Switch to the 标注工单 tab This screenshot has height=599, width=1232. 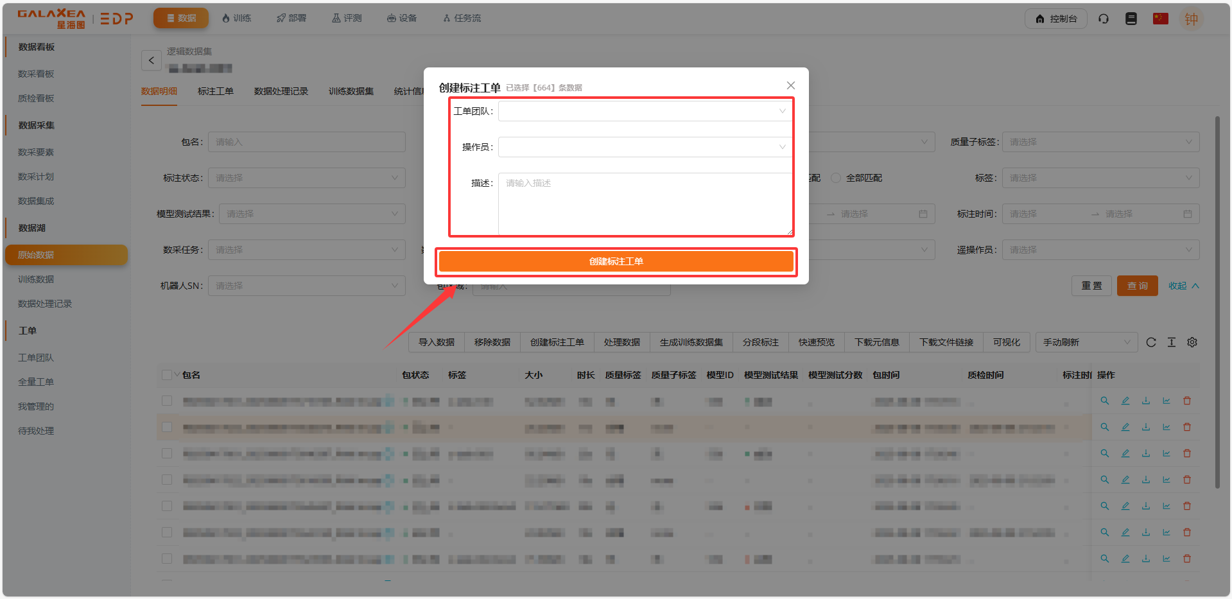(x=216, y=91)
